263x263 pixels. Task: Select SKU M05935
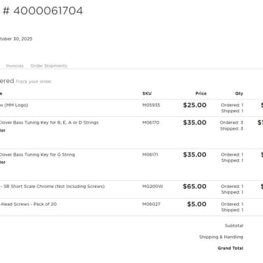[x=151, y=105]
